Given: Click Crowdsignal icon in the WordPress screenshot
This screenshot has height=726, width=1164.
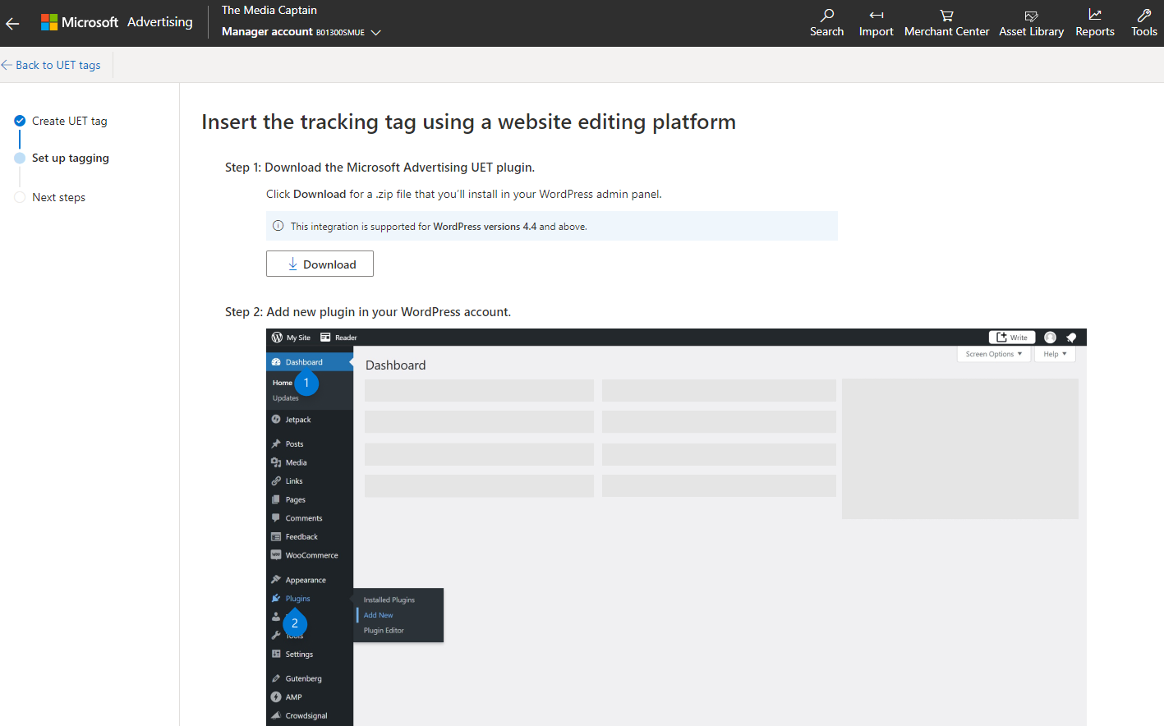Looking at the screenshot, I should point(276,715).
